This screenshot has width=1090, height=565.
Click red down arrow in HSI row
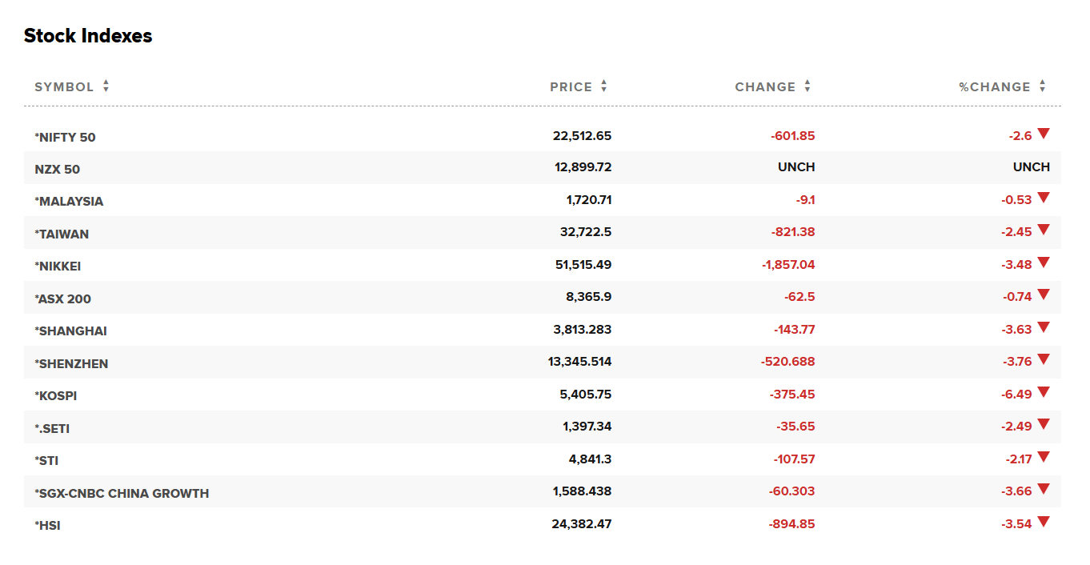(x=1043, y=522)
